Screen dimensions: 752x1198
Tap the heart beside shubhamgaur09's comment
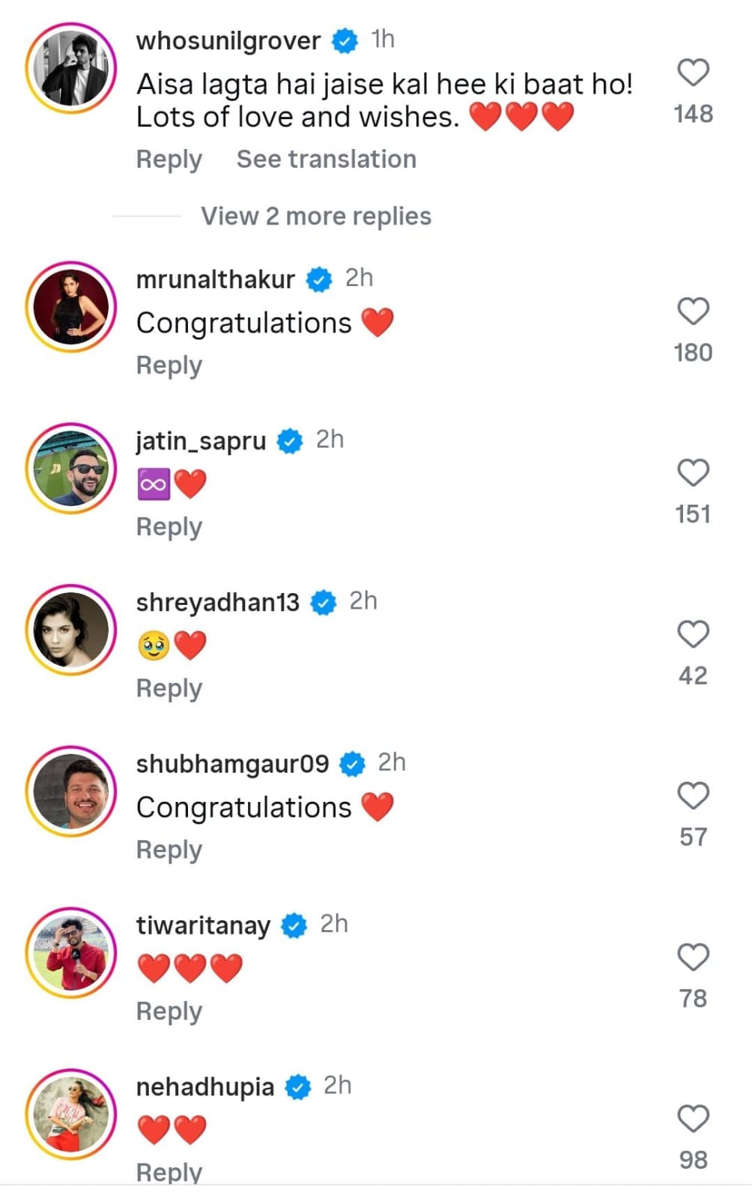pos(693,796)
